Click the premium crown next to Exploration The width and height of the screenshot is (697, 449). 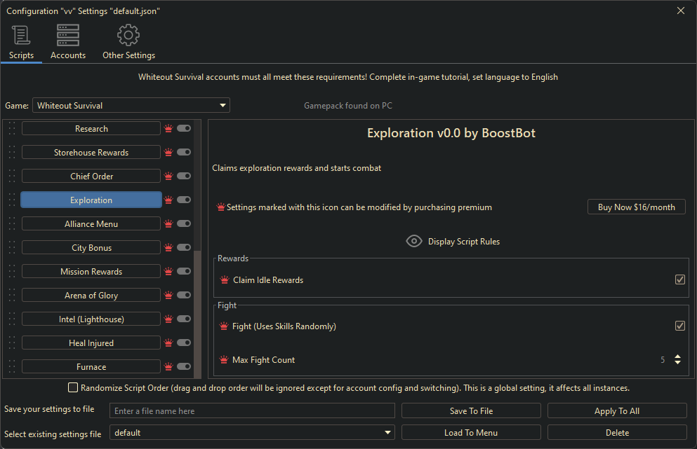(168, 200)
